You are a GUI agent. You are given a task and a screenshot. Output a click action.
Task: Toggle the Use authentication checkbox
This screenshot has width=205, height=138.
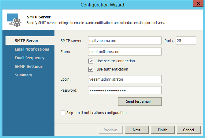coord(91,69)
